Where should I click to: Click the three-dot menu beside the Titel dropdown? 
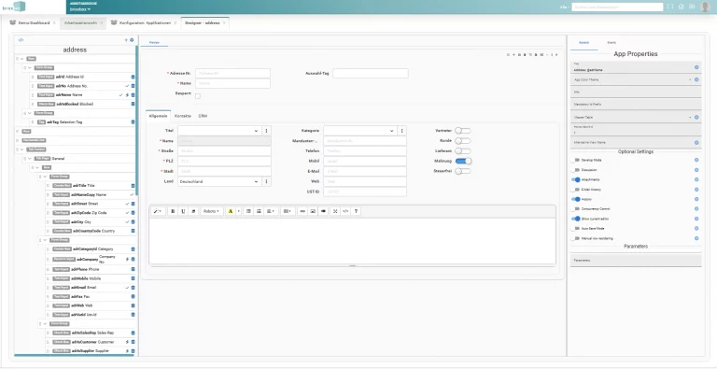pyautogui.click(x=267, y=131)
